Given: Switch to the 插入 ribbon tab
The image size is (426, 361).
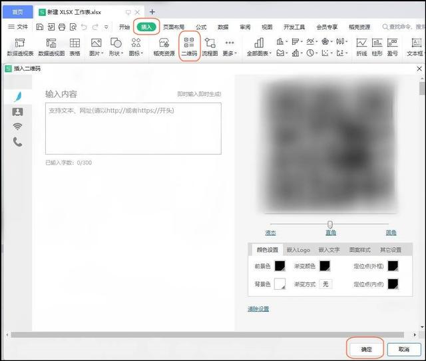Looking at the screenshot, I should point(146,27).
